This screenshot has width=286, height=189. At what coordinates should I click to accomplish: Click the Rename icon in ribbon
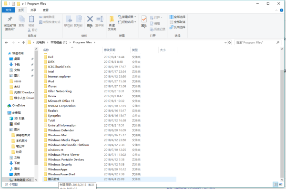pyautogui.click(x=100, y=19)
